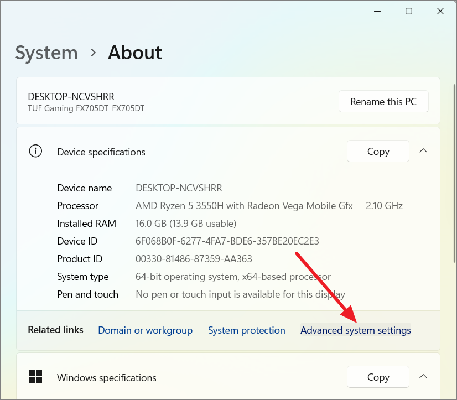The height and width of the screenshot is (400, 457).
Task: Click the Processor label
Action: tap(77, 206)
